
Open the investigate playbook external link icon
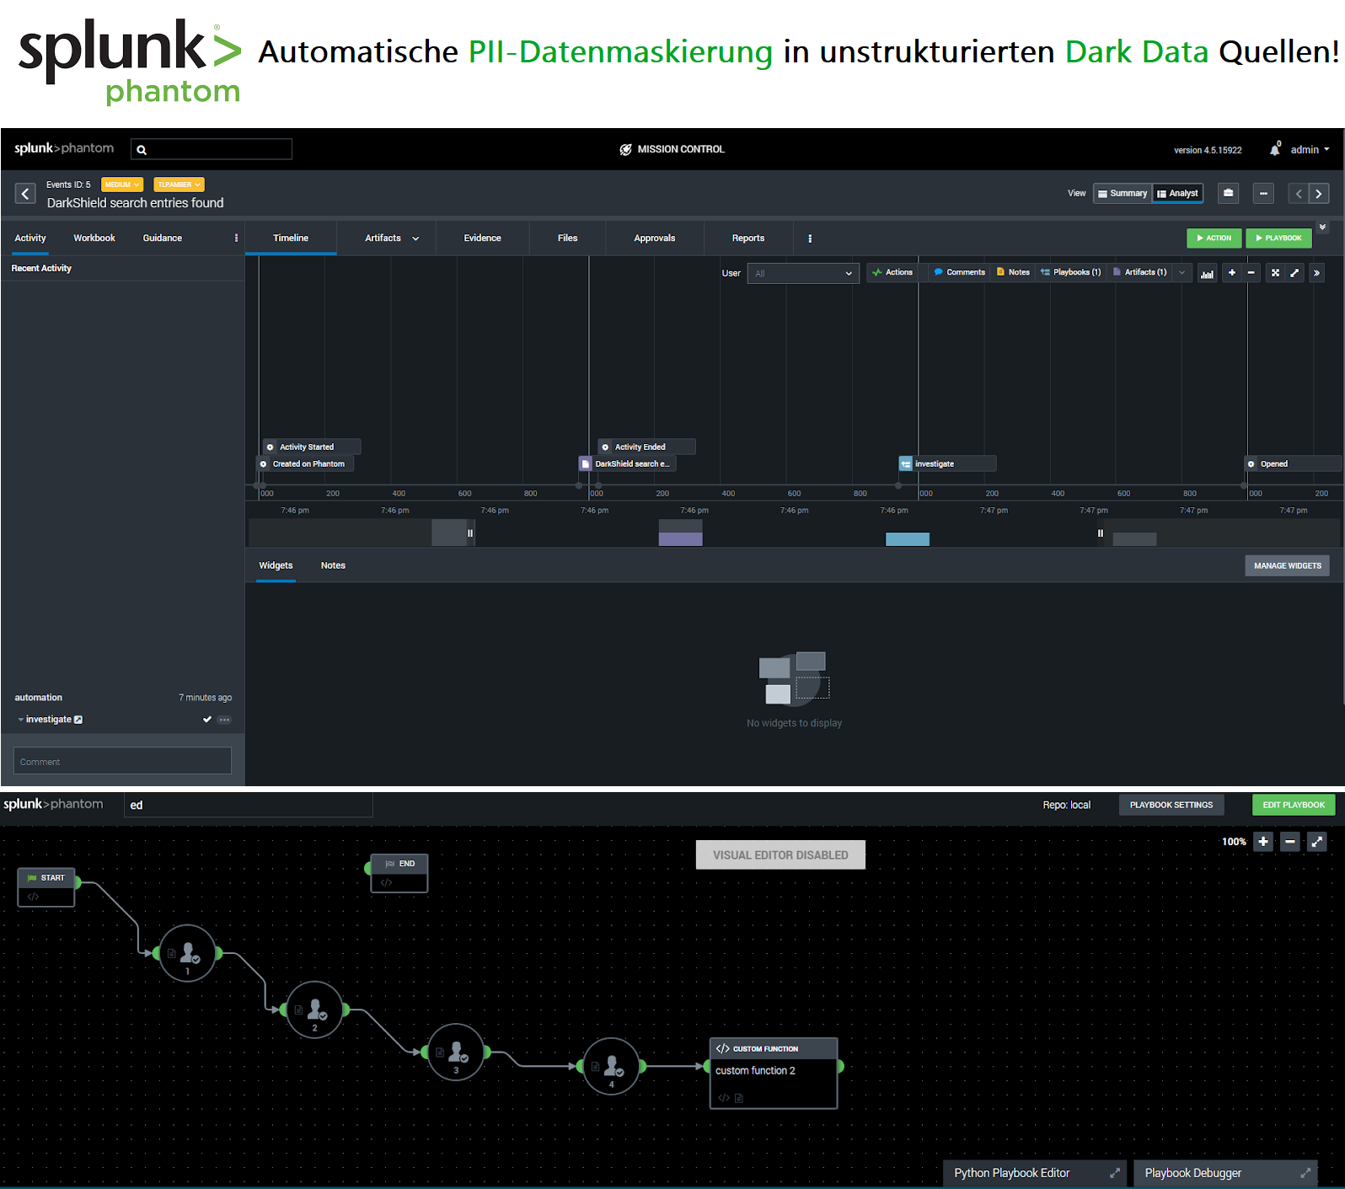pos(78,720)
